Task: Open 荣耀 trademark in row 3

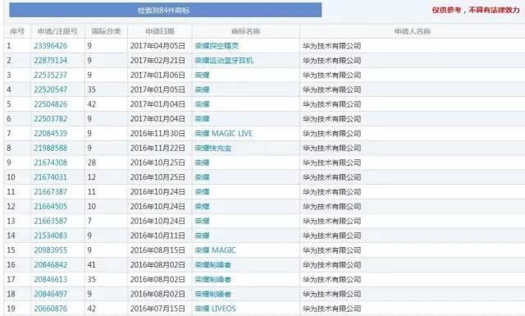Action: [x=203, y=75]
